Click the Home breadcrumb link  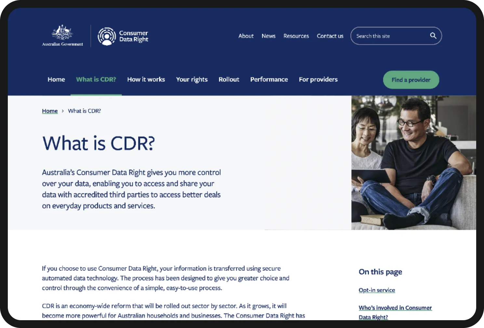click(50, 111)
